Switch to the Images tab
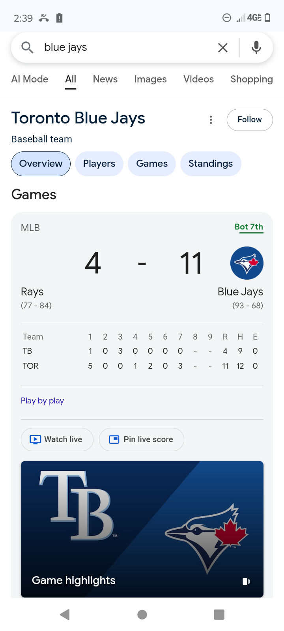The height and width of the screenshot is (631, 284). point(151,79)
